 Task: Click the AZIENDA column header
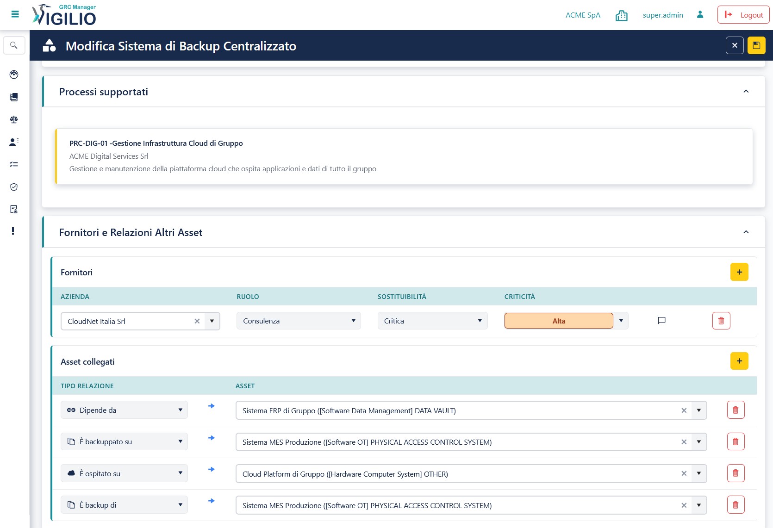click(75, 297)
